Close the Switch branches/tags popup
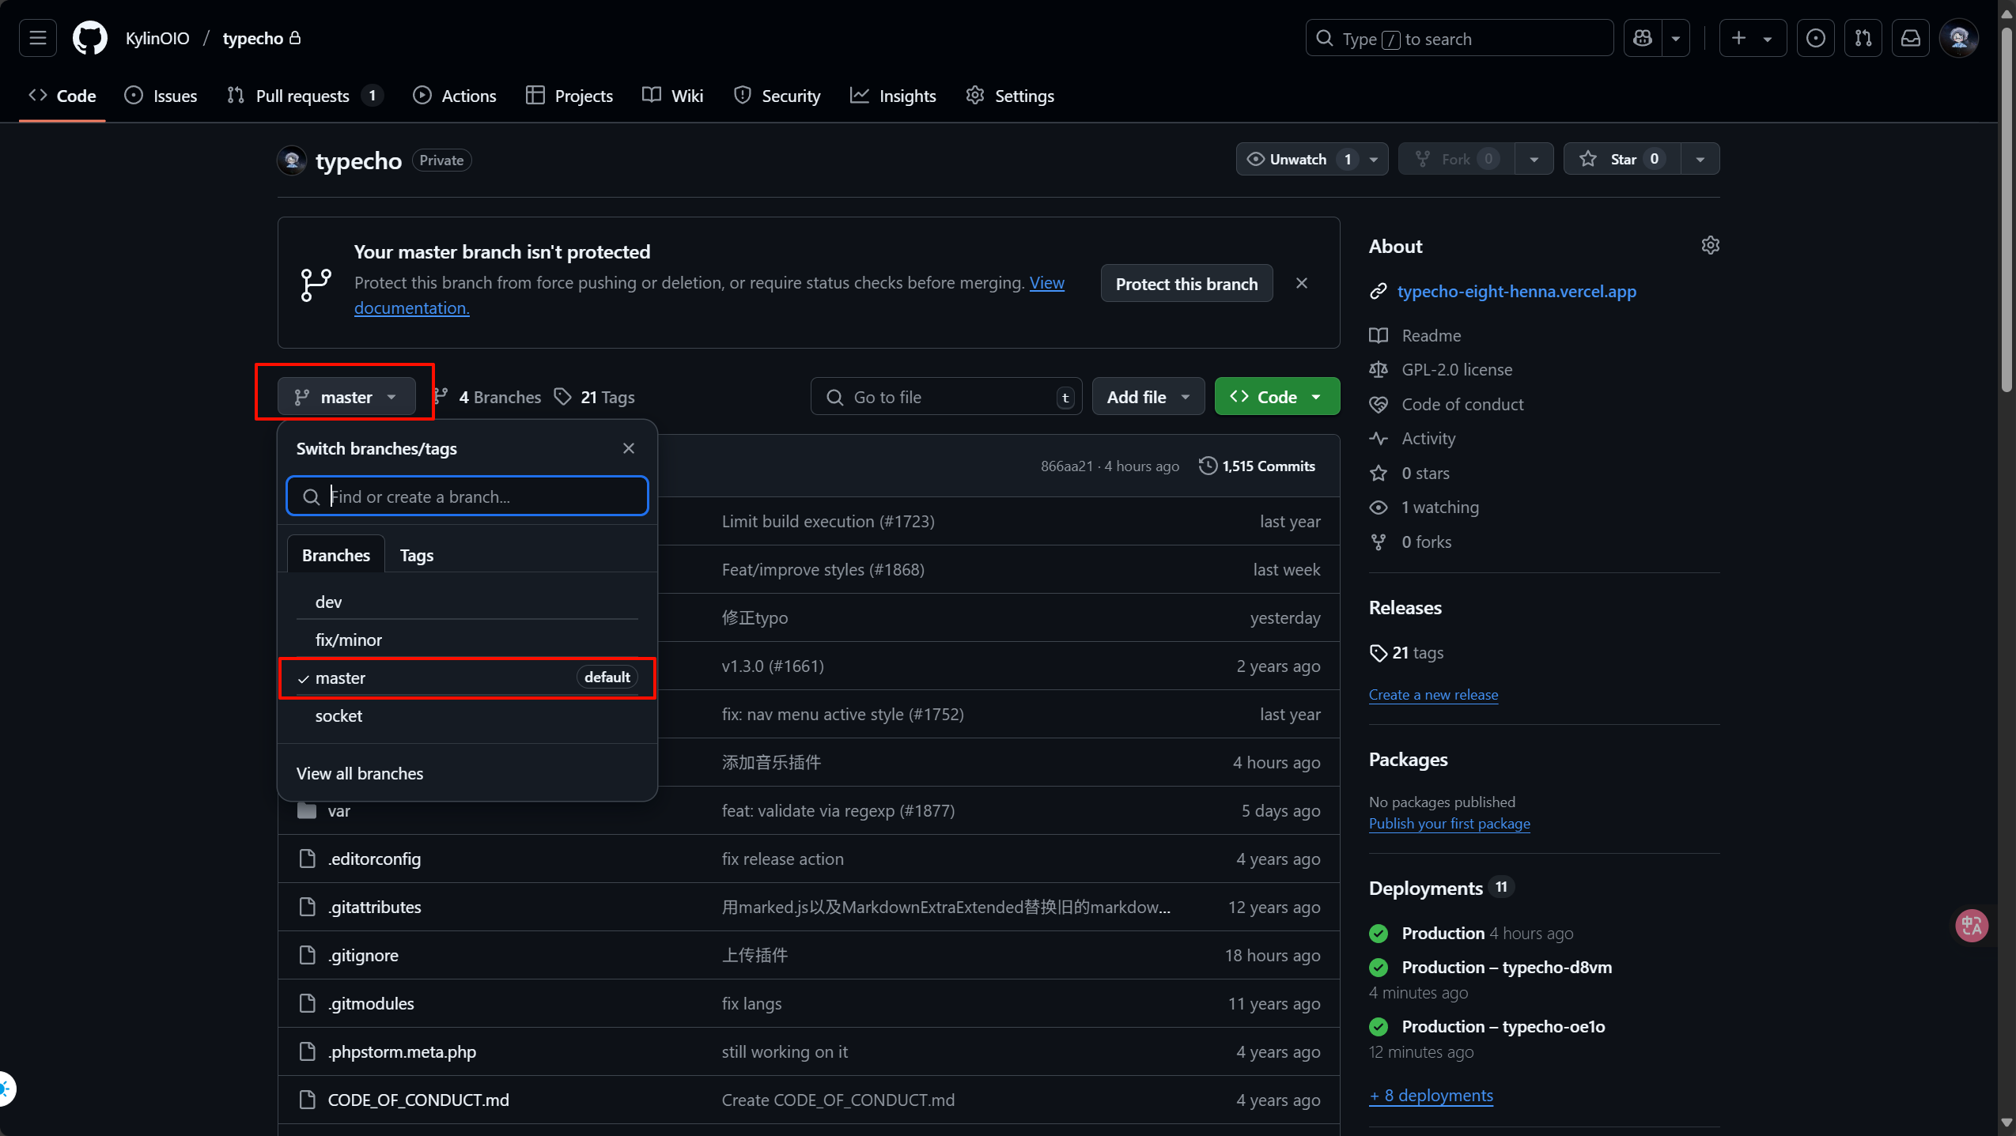 click(628, 448)
